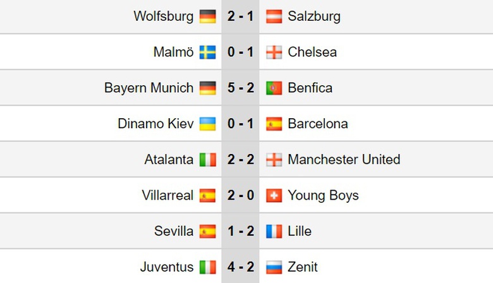Click the Swedish flag beside Malmö
This screenshot has height=283, width=493.
point(207,52)
